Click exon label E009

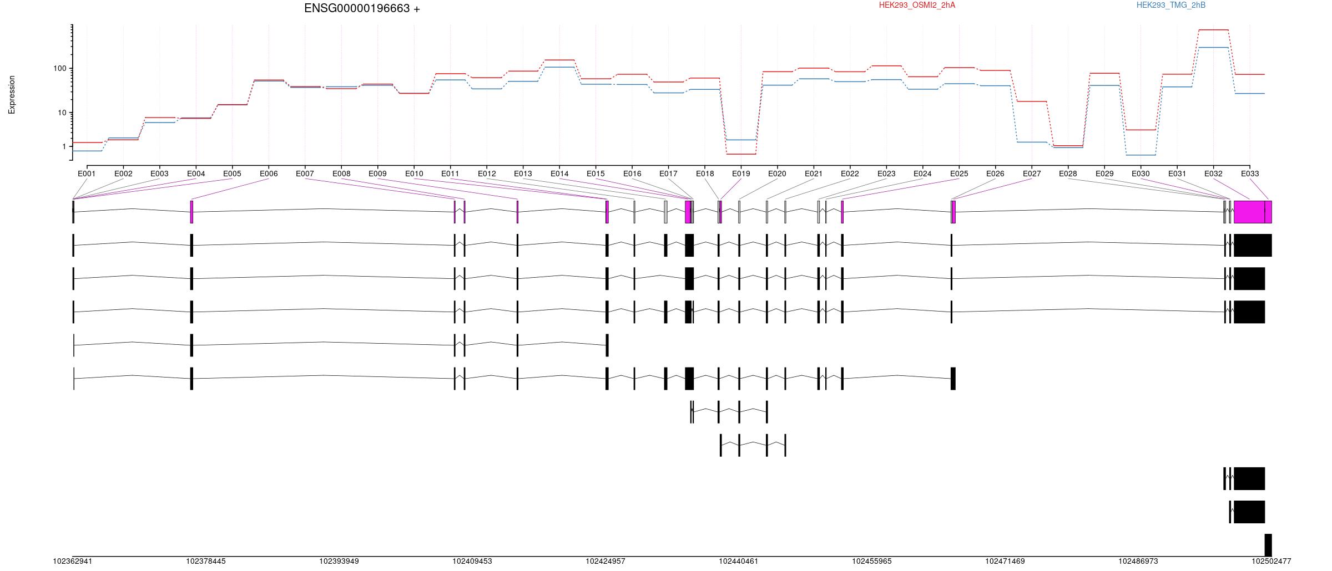(x=377, y=174)
